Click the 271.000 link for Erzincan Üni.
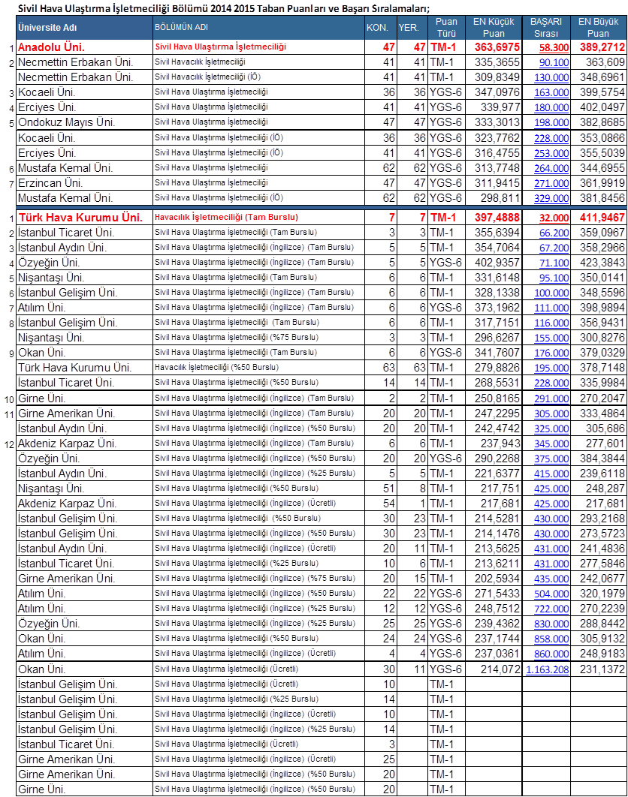Screen dimensions: 628x797 point(551,183)
